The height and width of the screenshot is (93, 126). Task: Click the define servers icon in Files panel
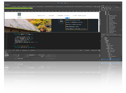tap(102, 7)
